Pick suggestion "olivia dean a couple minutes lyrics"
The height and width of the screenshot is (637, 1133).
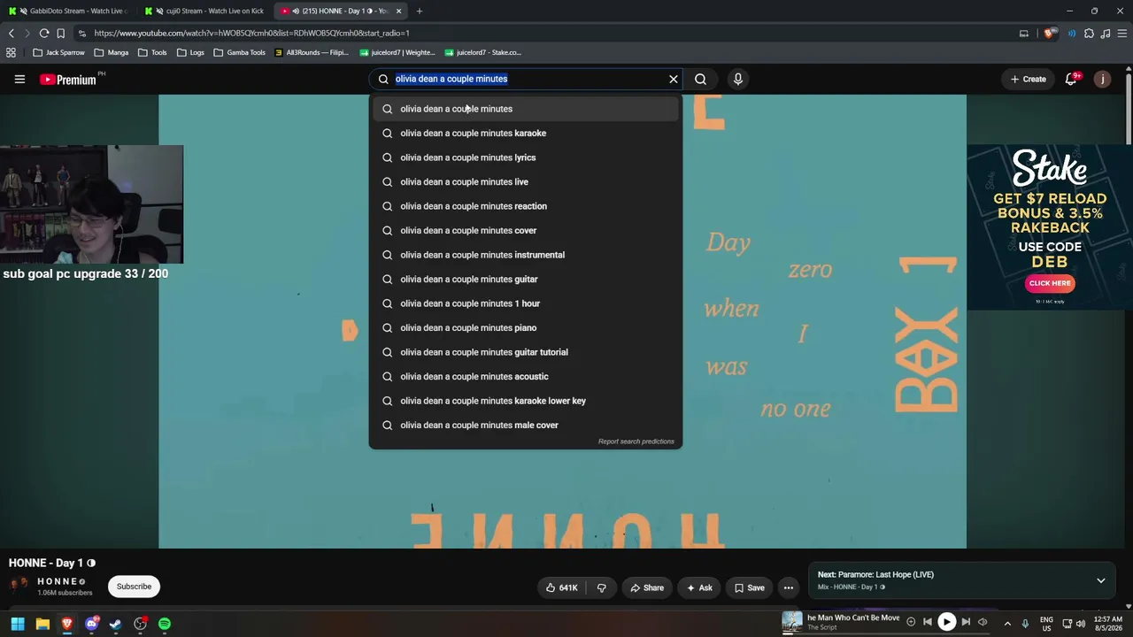525,157
